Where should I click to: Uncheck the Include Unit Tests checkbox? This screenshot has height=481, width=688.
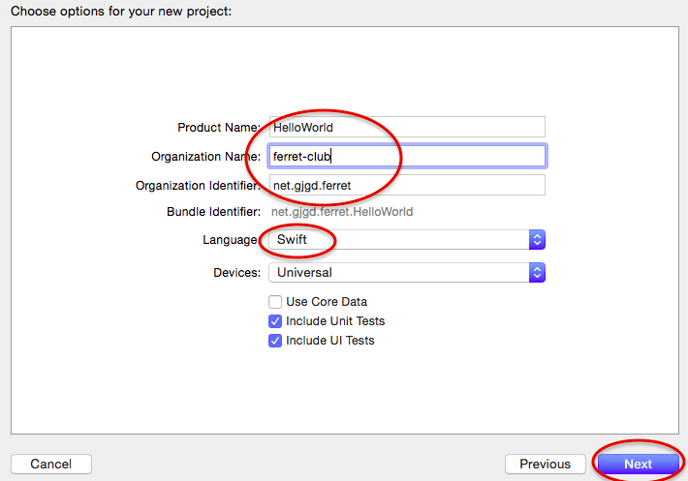[x=275, y=321]
